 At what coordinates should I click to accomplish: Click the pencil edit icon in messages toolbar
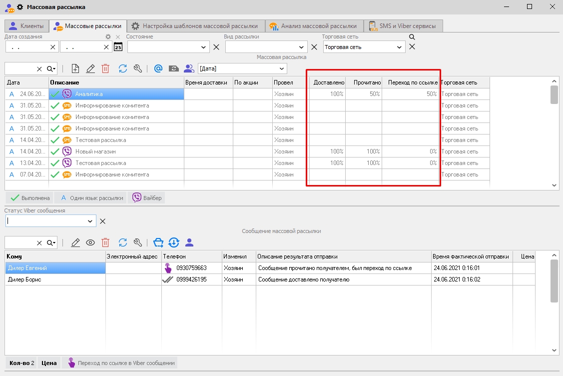[x=75, y=242]
